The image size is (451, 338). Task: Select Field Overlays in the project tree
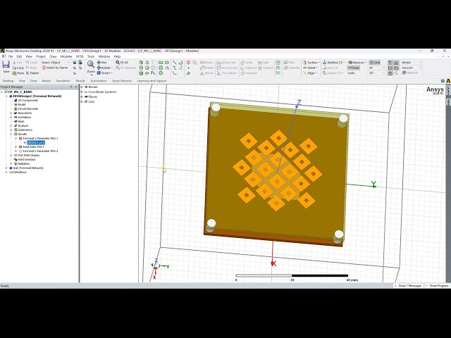[x=27, y=160]
